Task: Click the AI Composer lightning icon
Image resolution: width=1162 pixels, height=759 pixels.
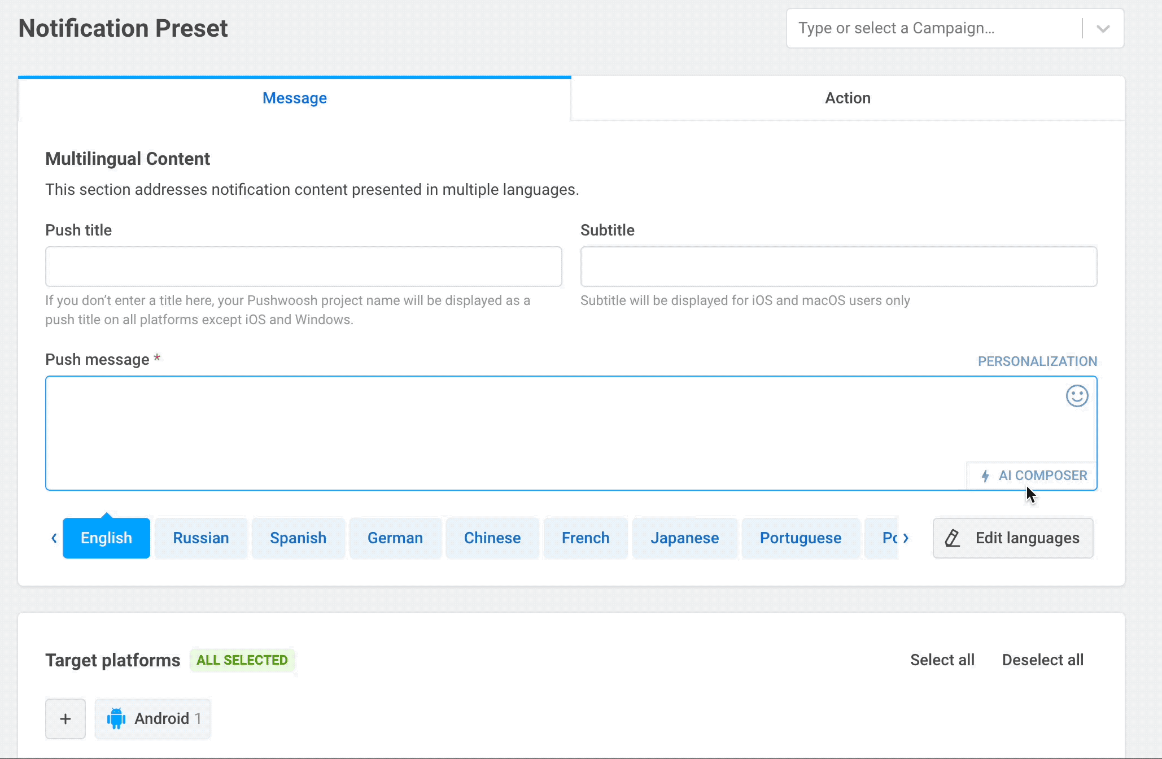Action: (x=985, y=476)
